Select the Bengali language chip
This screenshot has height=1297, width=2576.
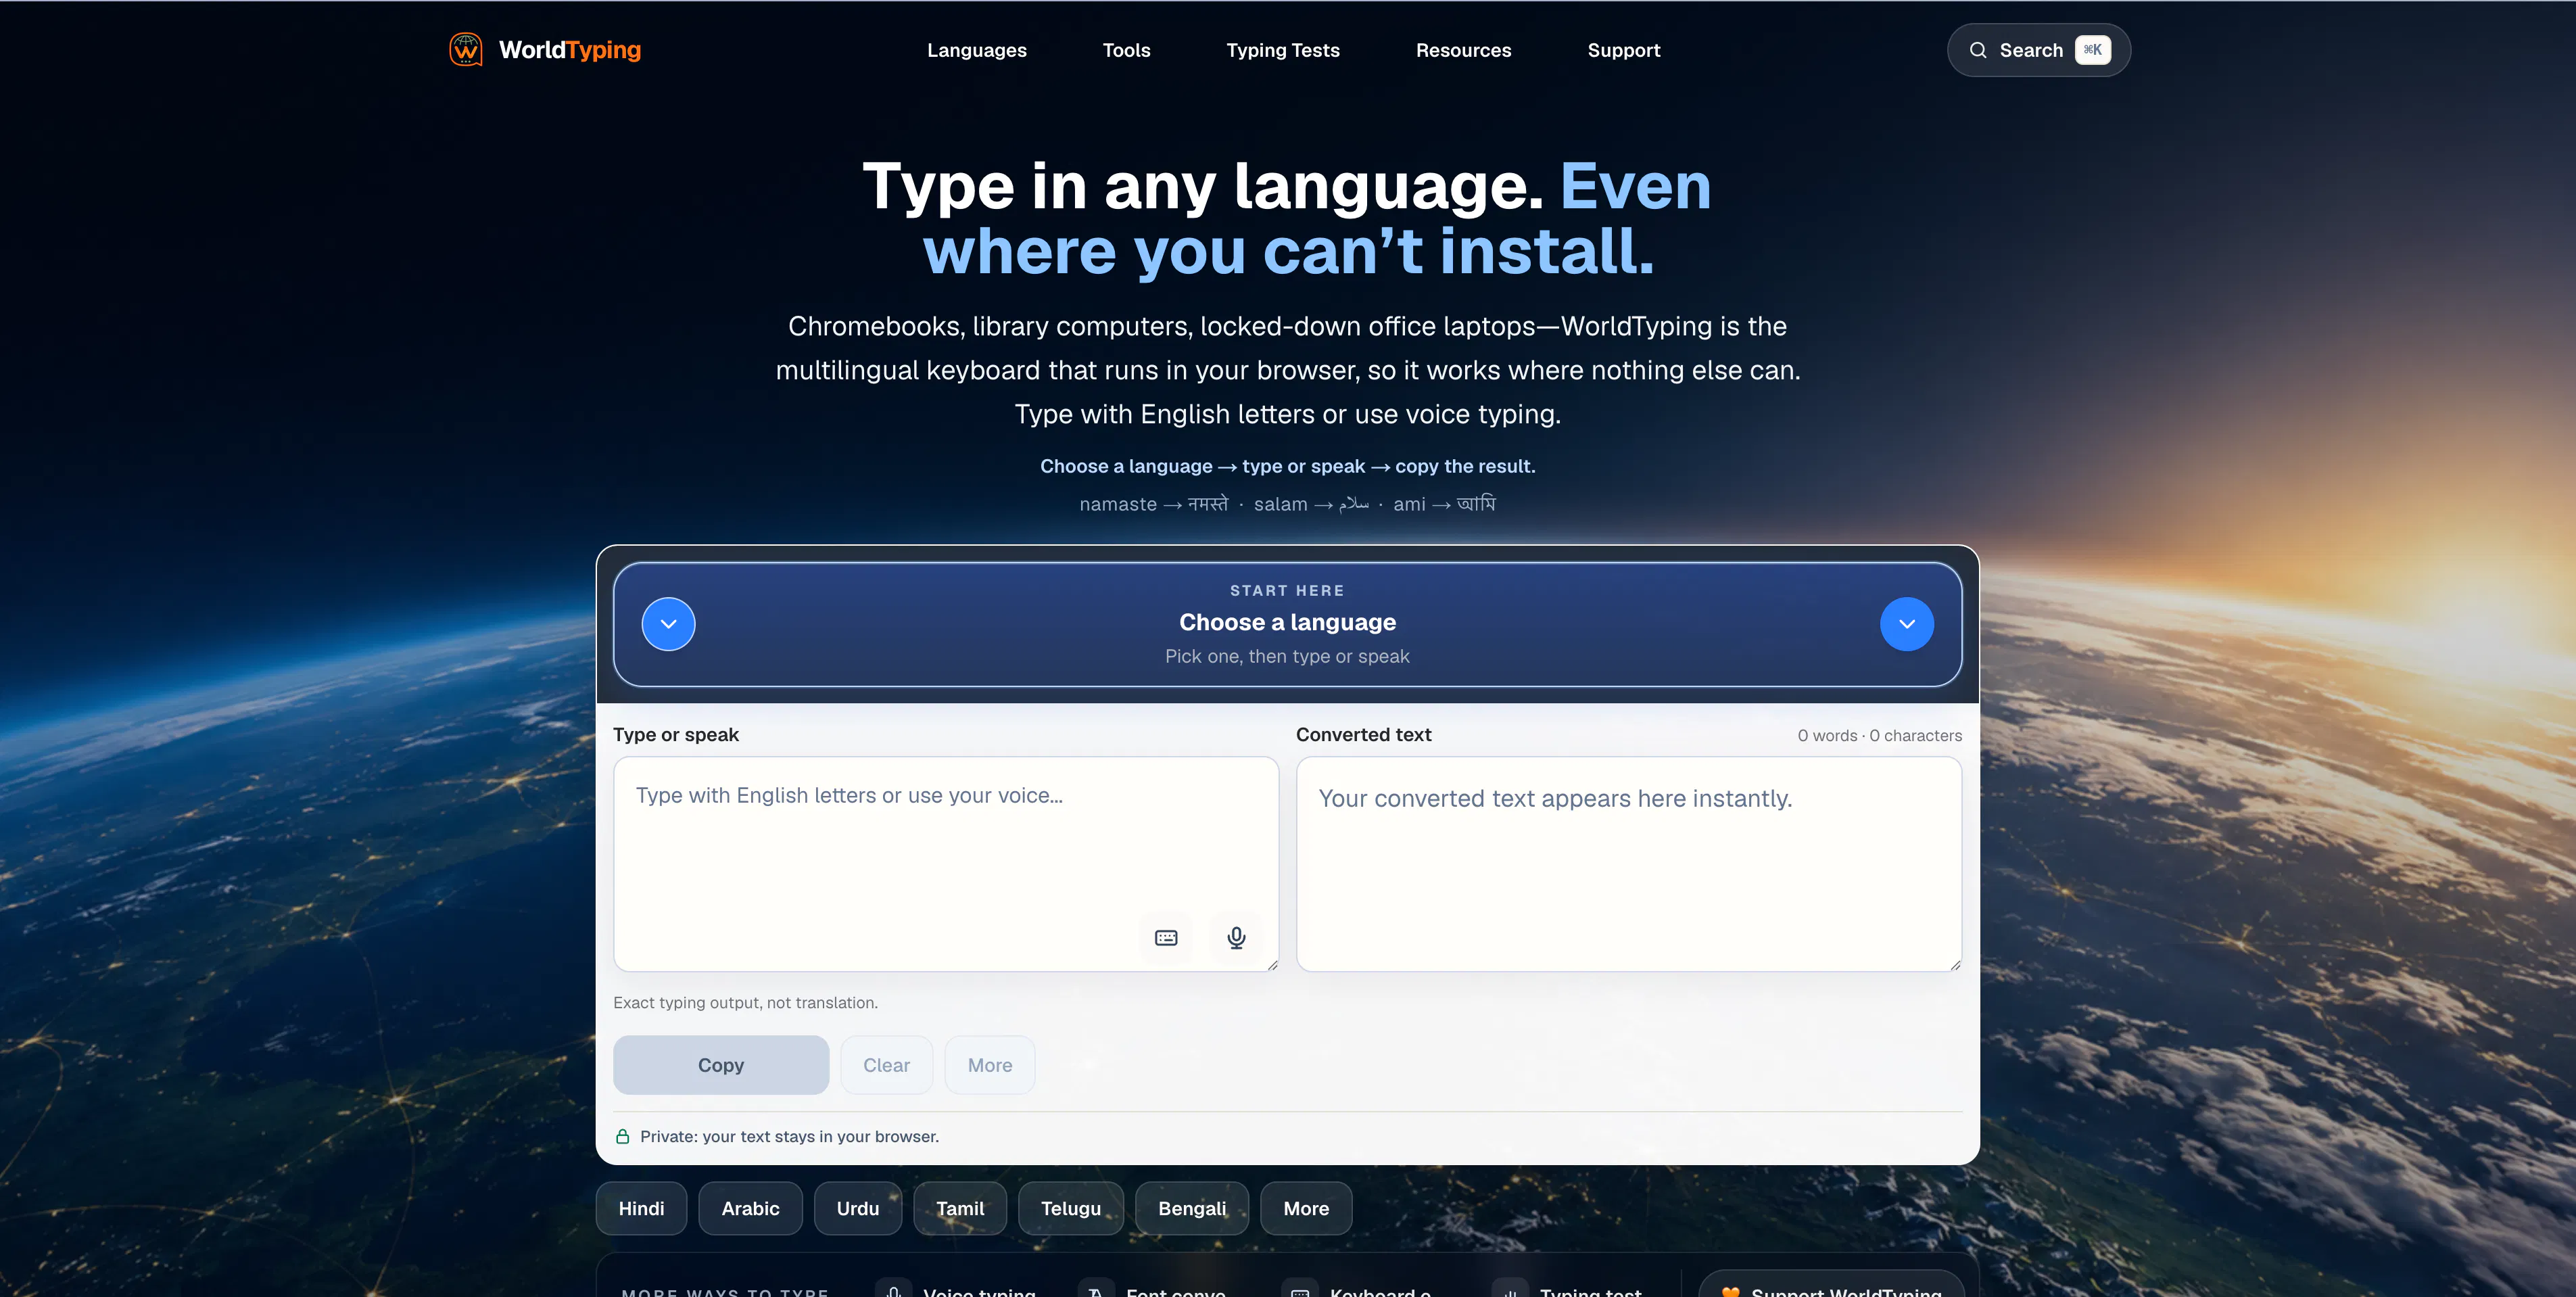pos(1191,1208)
